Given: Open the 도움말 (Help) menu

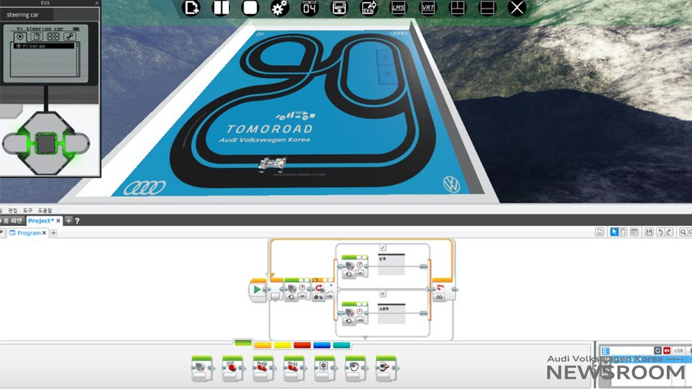Looking at the screenshot, I should point(45,210).
